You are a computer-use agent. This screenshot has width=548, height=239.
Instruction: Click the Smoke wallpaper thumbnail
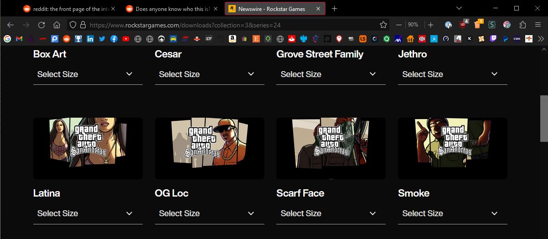pyautogui.click(x=453, y=148)
